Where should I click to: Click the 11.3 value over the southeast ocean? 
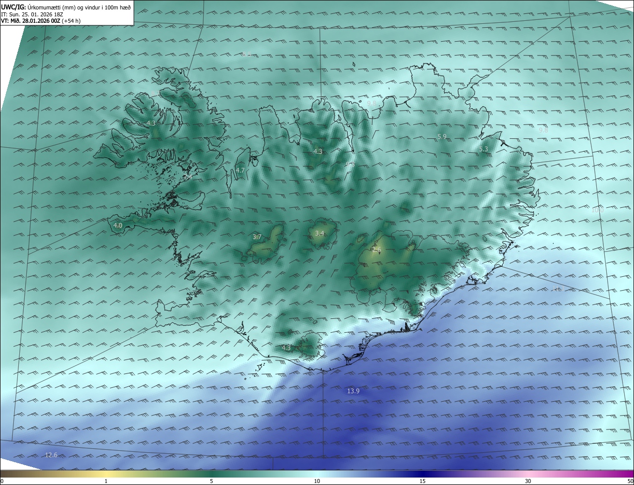click(x=559, y=289)
